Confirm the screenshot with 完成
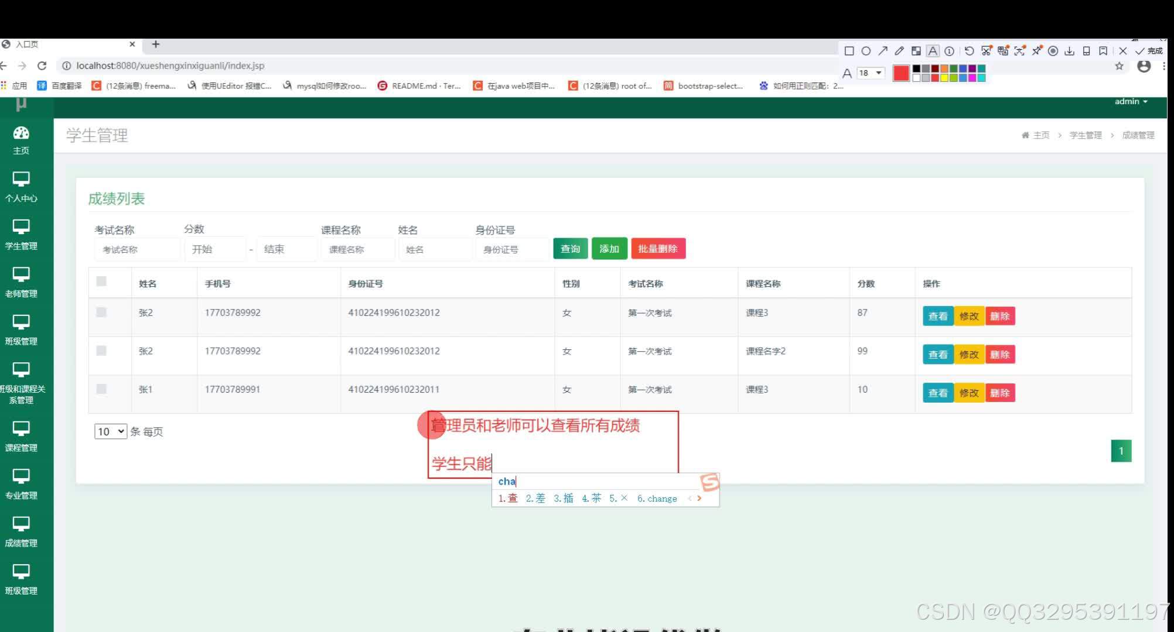This screenshot has height=632, width=1174. [x=1149, y=51]
